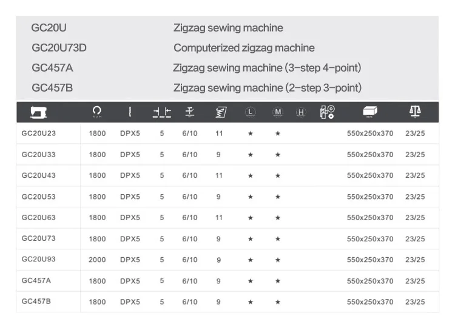The image size is (455, 330).
Task: Click the GC457B table row label
Action: pos(36,301)
